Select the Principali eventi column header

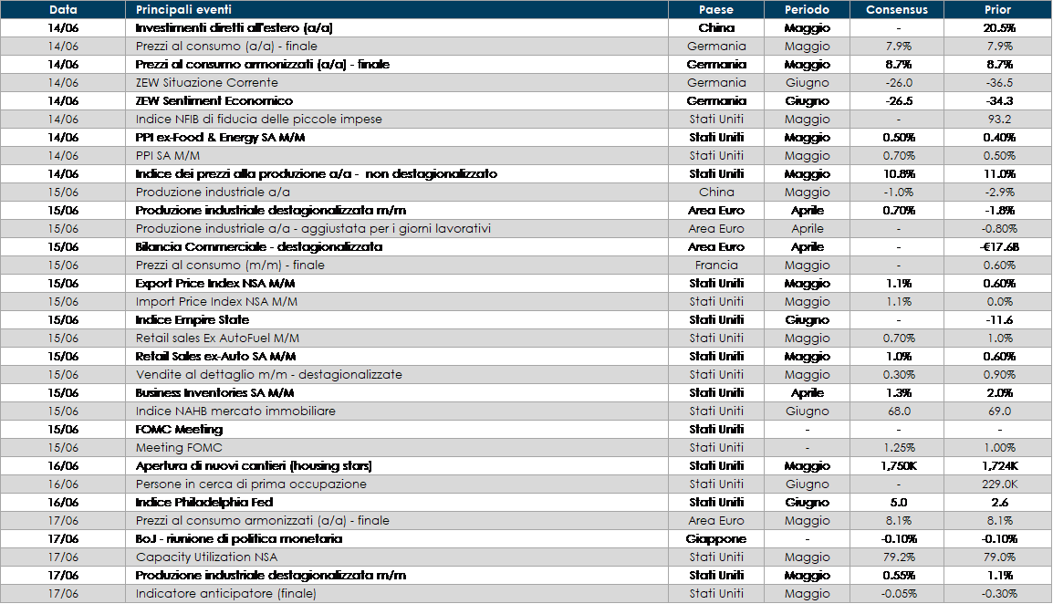pos(183,10)
